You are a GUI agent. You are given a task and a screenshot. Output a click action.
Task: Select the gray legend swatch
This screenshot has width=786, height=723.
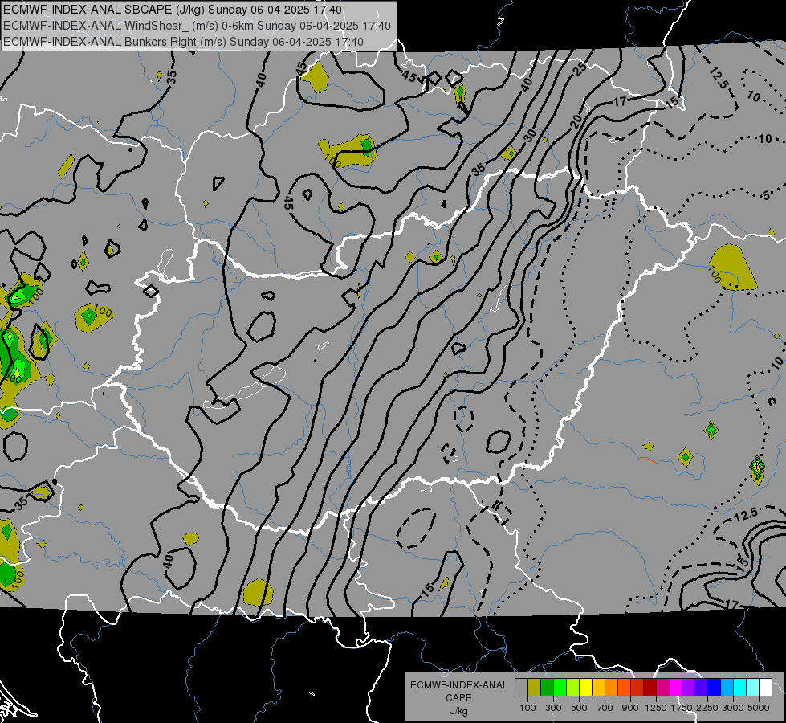[521, 687]
